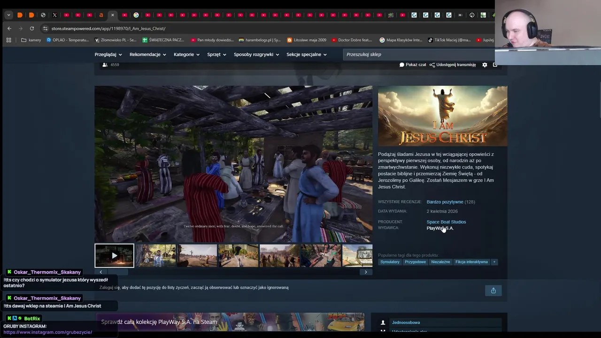The width and height of the screenshot is (601, 338).
Task: Expand the Sposoby rozgrywki menu
Action: coord(256,54)
